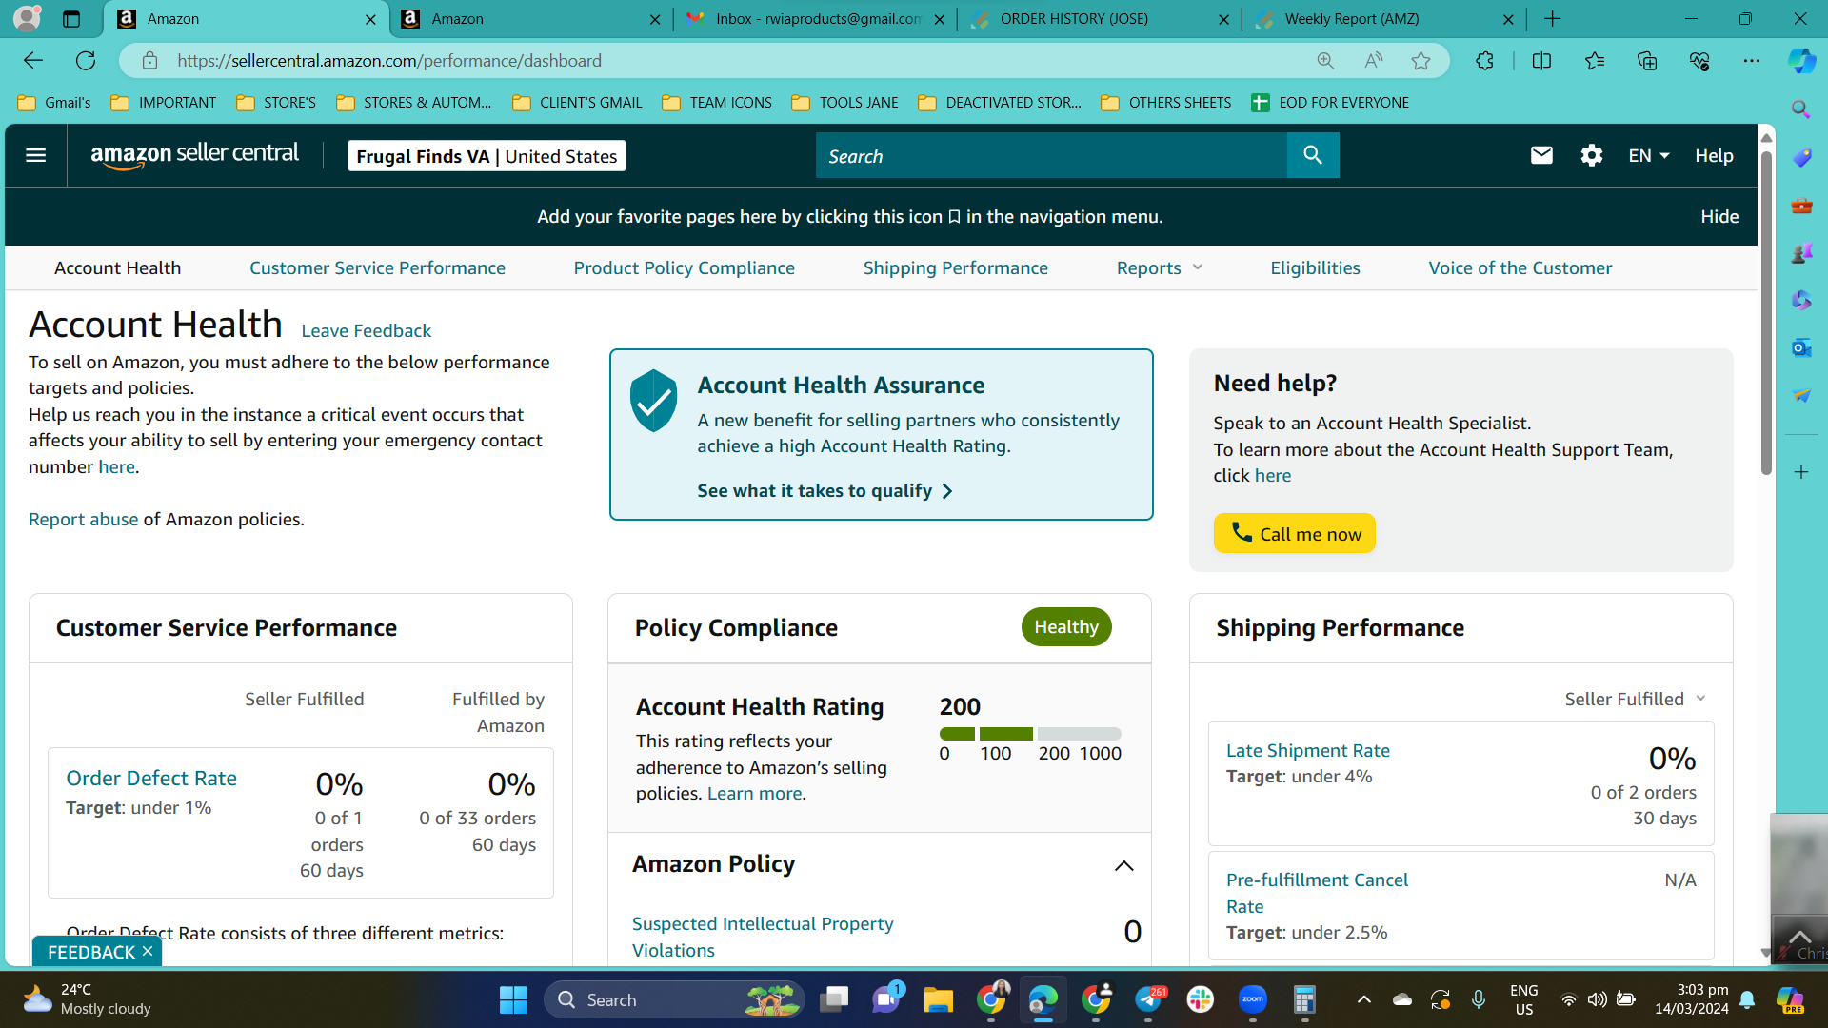This screenshot has height=1028, width=1828.
Task: Open the Windows Start menu
Action: (x=513, y=999)
